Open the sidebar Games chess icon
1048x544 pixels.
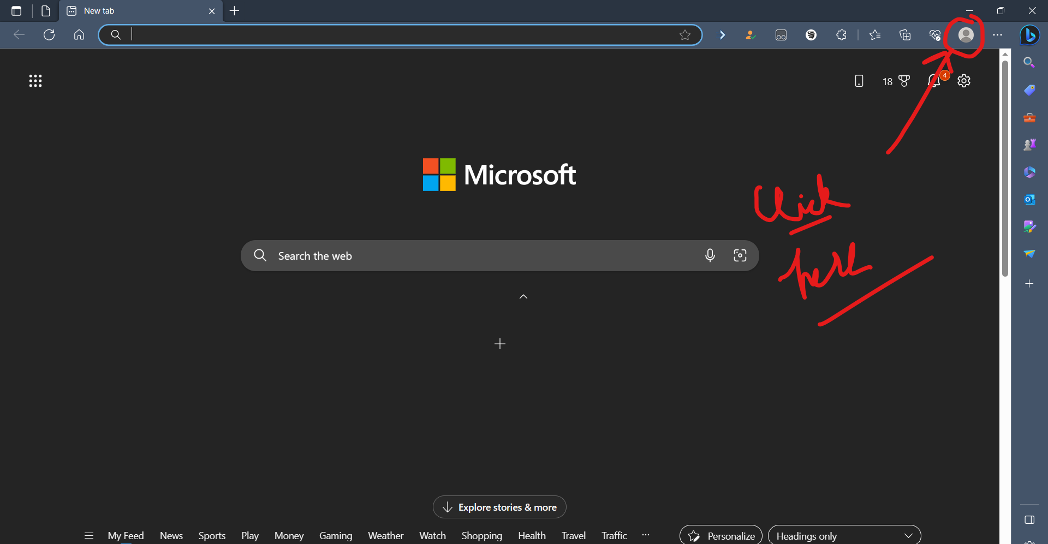click(1029, 145)
